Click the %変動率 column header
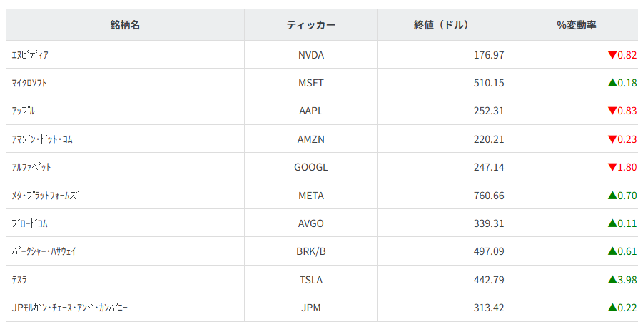 (x=576, y=25)
